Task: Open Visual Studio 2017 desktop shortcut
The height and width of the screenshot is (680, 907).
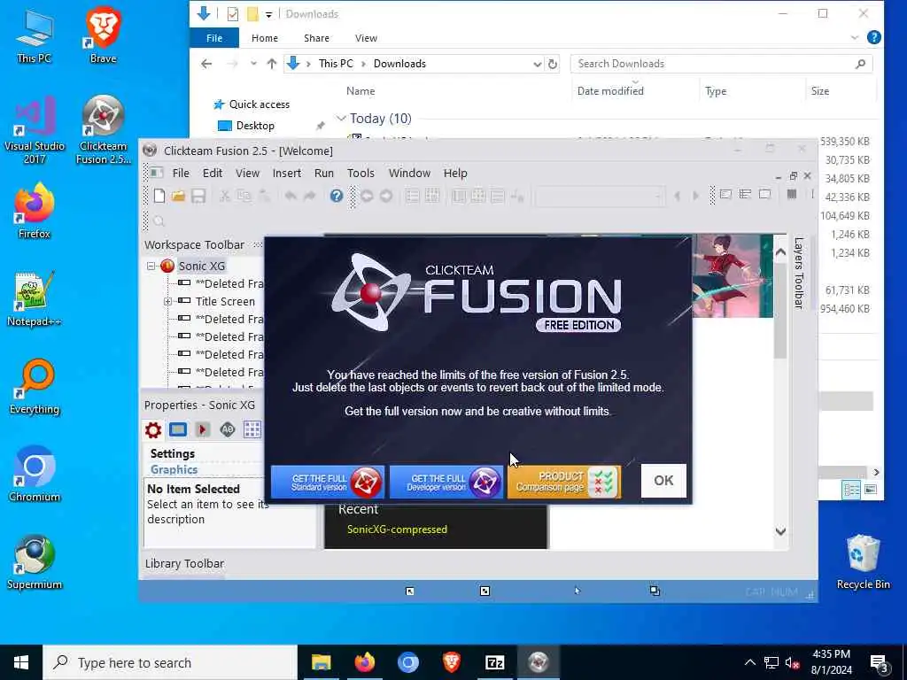Action: pyautogui.click(x=35, y=130)
